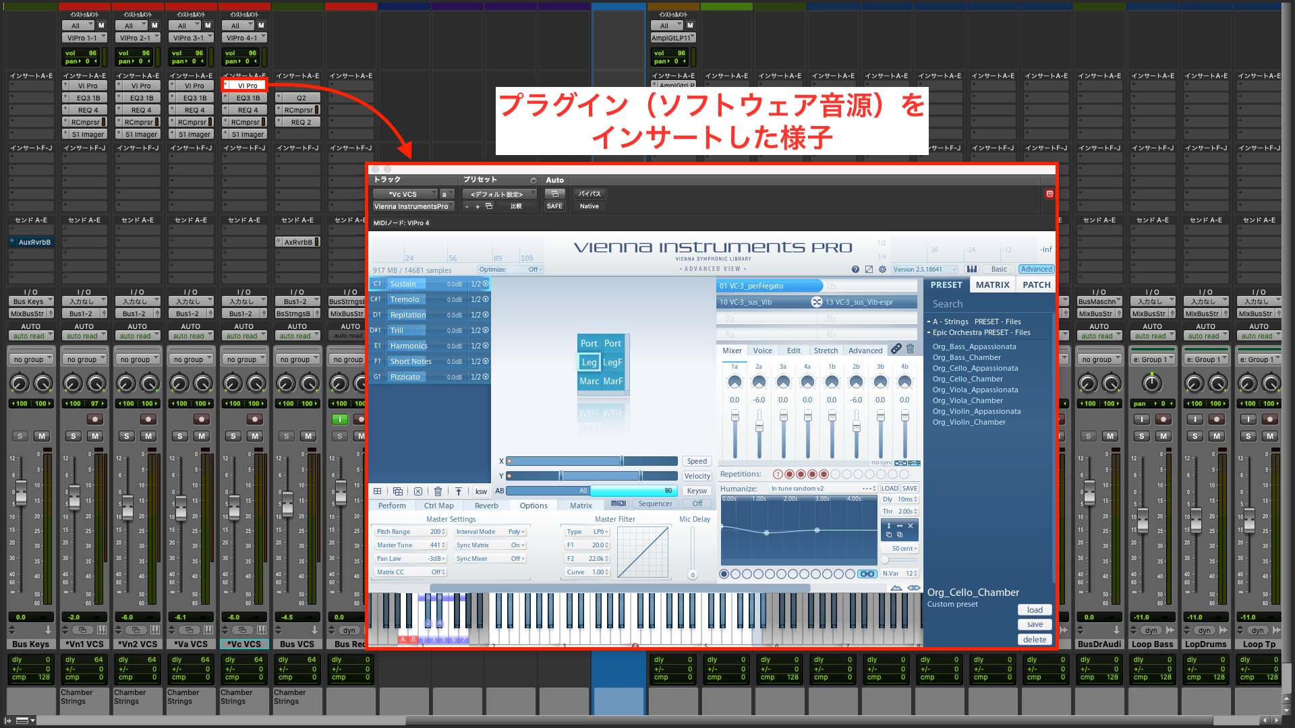This screenshot has width=1295, height=728.
Task: Open the gear settings icon in Vienna Instruments
Action: [x=882, y=269]
